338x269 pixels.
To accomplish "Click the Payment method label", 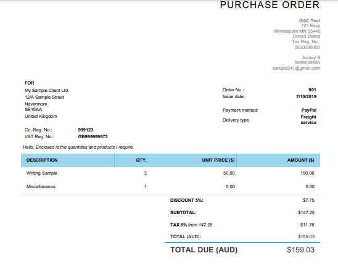I will coord(240,110).
